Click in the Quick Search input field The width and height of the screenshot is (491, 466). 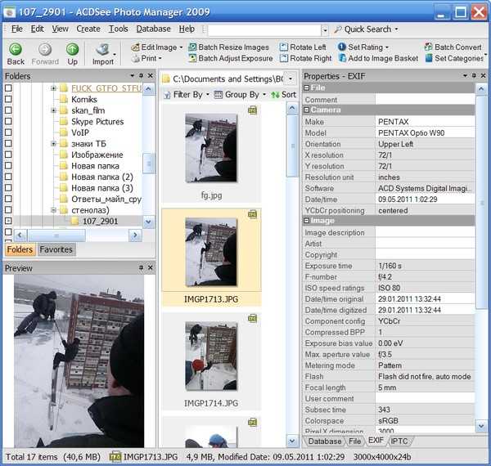coord(264,30)
